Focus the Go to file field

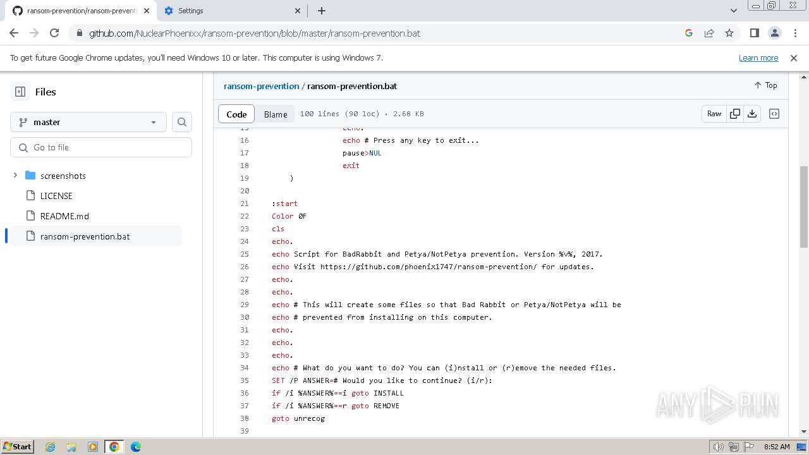[x=101, y=147]
